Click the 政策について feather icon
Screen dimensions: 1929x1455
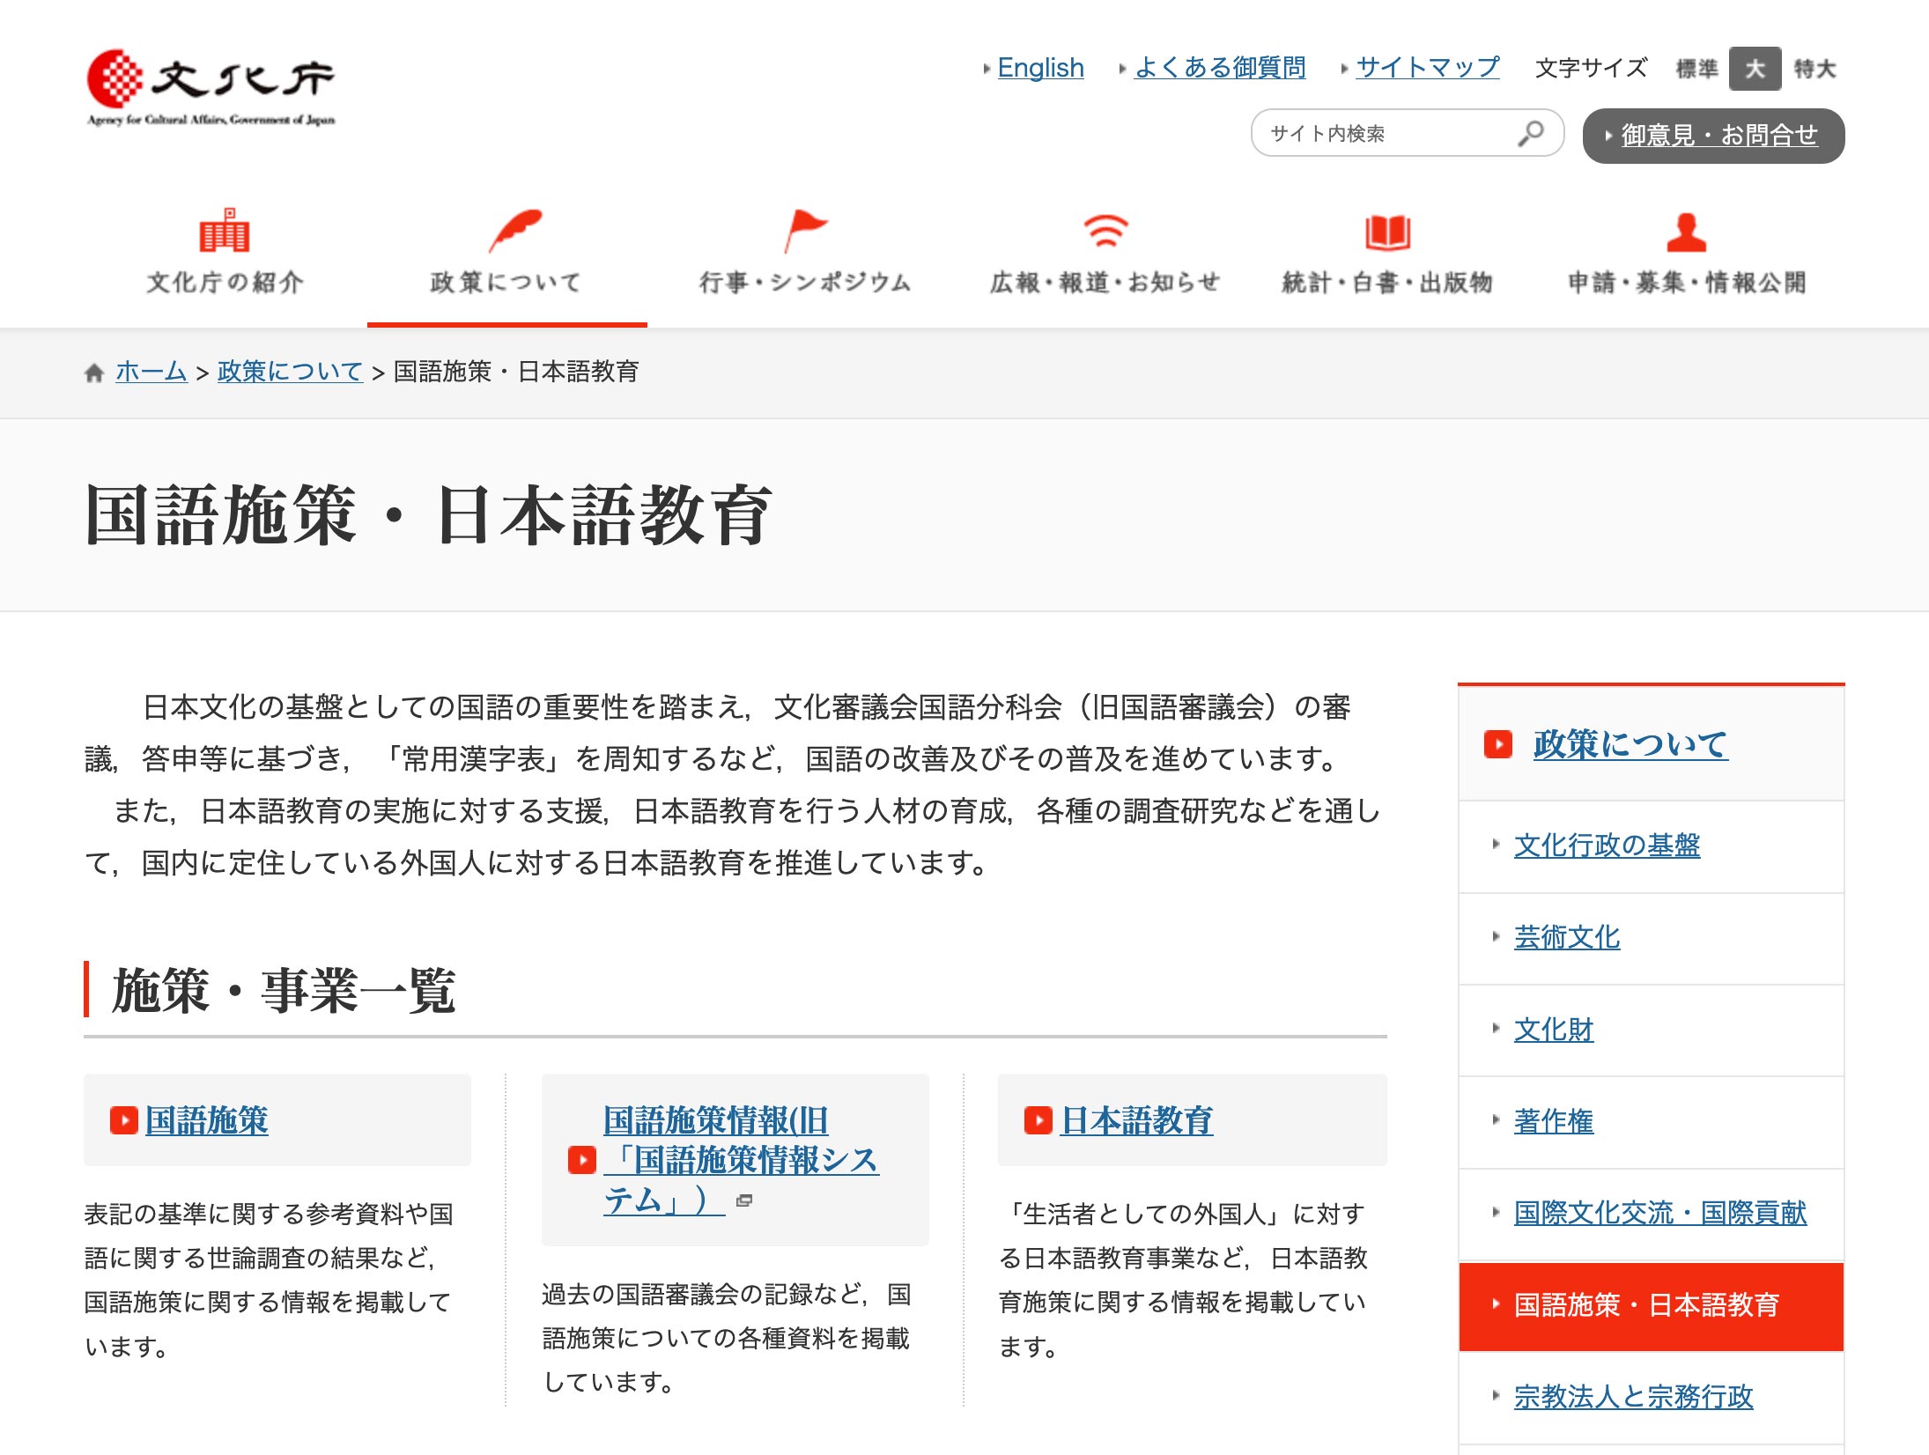click(x=514, y=231)
